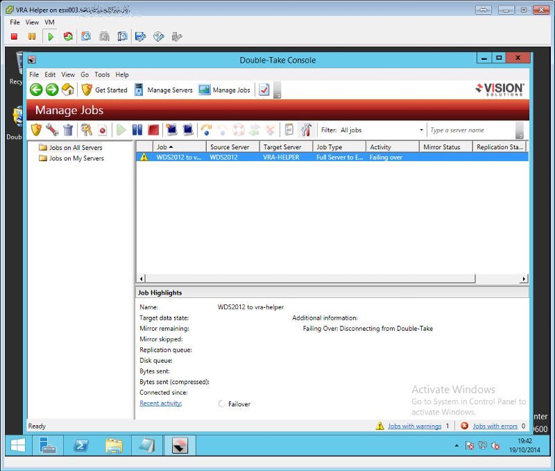Click the Manage Jobs toolbar button
This screenshot has width=555, height=471.
[x=224, y=90]
